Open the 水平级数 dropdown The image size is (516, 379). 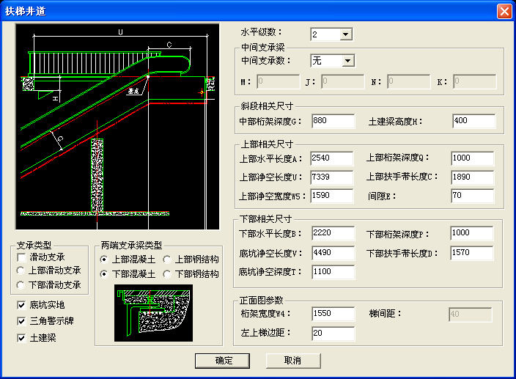346,34
